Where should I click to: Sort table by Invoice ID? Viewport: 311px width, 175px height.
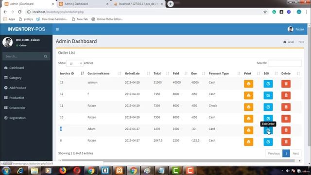click(x=71, y=73)
